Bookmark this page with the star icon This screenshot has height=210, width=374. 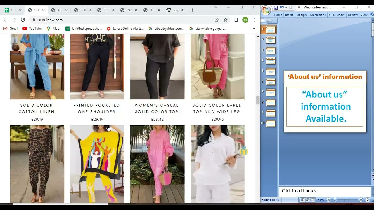(x=226, y=20)
